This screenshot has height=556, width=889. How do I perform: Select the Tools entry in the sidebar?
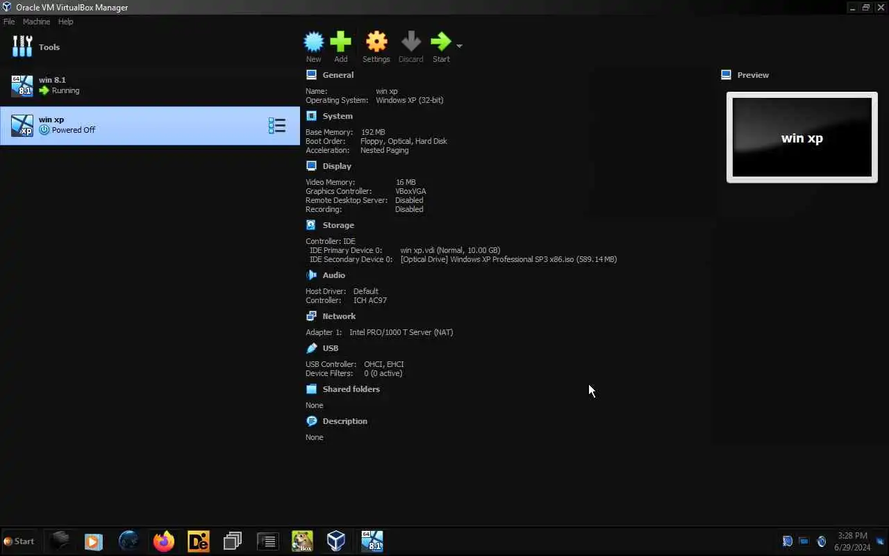(149, 47)
